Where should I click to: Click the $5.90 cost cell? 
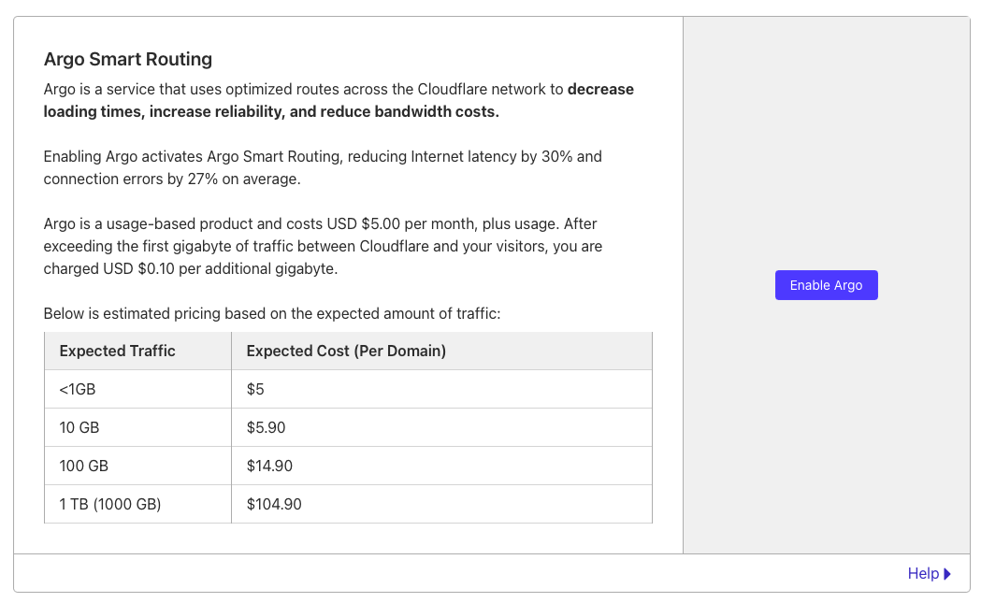coord(266,428)
